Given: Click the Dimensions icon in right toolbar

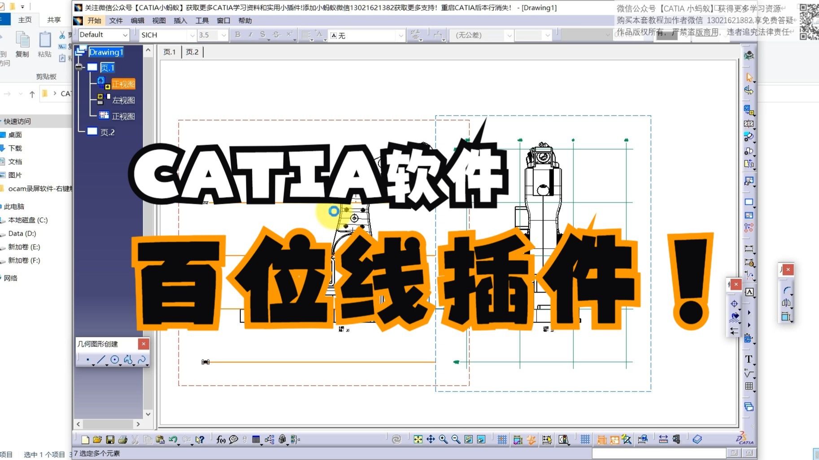Looking at the screenshot, I should point(749,248).
